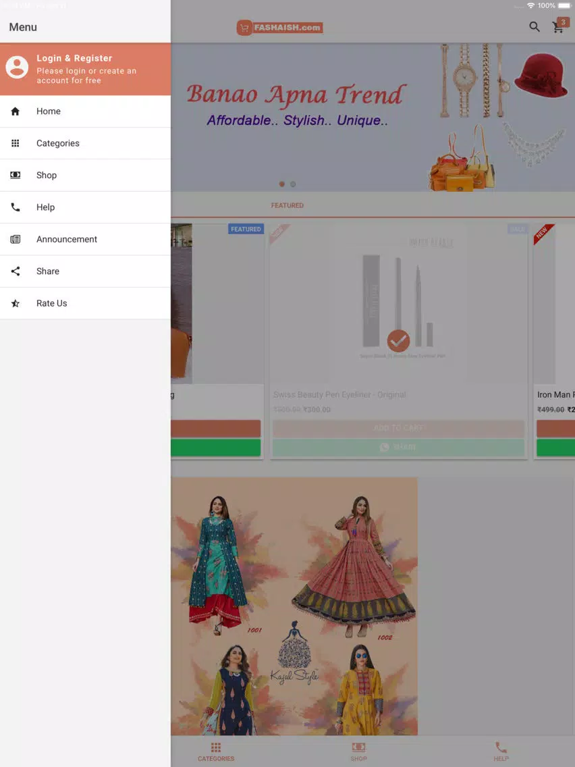Screen dimensions: 575x767
Task: Go to Shop in bottom navigation
Action: (x=358, y=752)
